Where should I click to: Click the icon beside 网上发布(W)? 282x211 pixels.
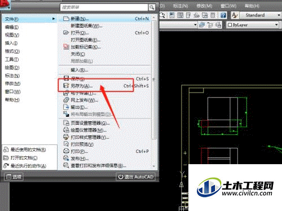pos(66,100)
